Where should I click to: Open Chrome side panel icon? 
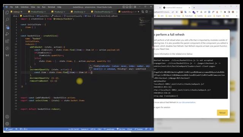coord(229,12)
